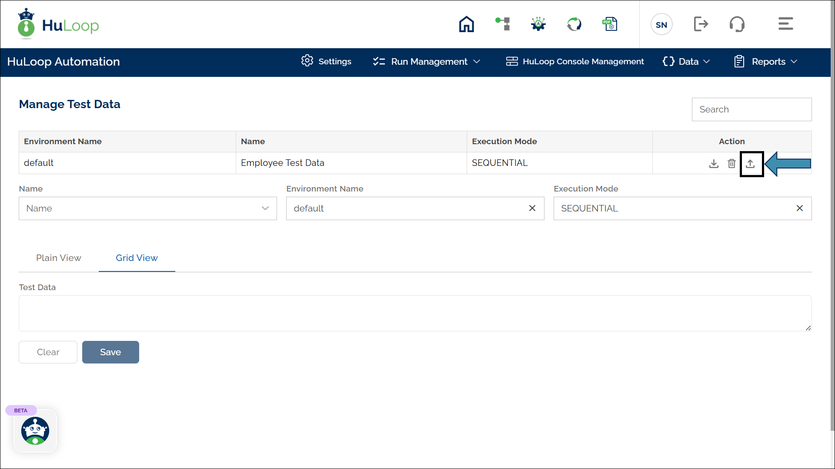Viewport: 835px width, 469px height.
Task: Download Employee Test Data row
Action: click(x=714, y=164)
